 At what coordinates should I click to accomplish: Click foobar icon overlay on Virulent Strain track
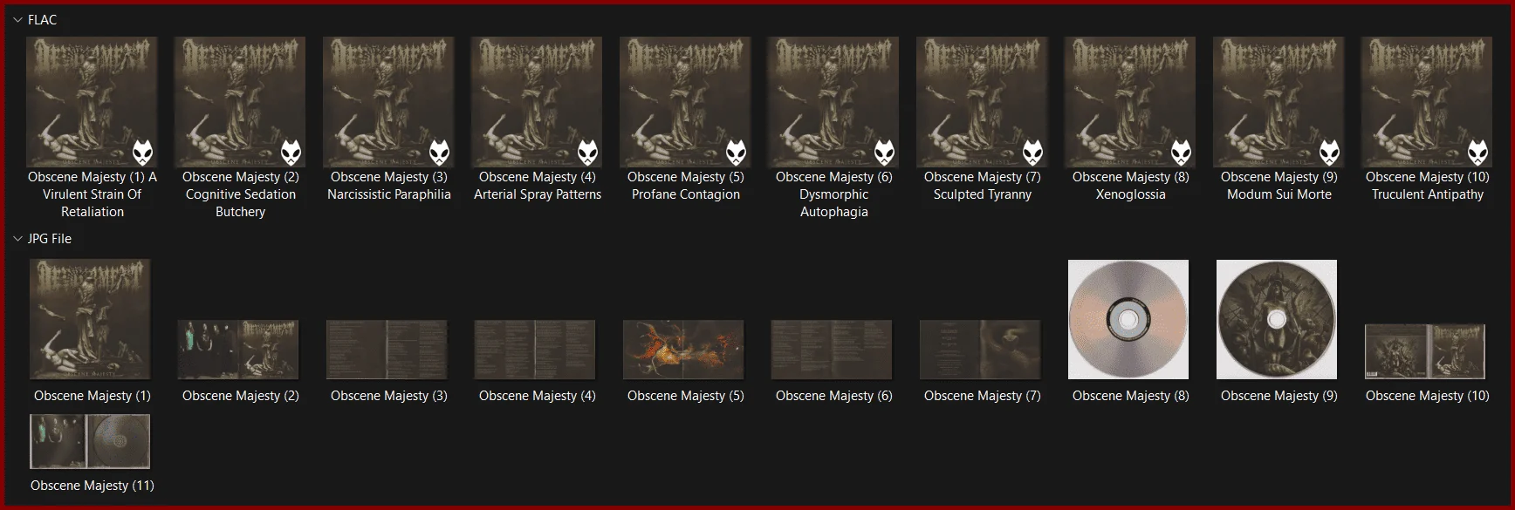(x=143, y=153)
